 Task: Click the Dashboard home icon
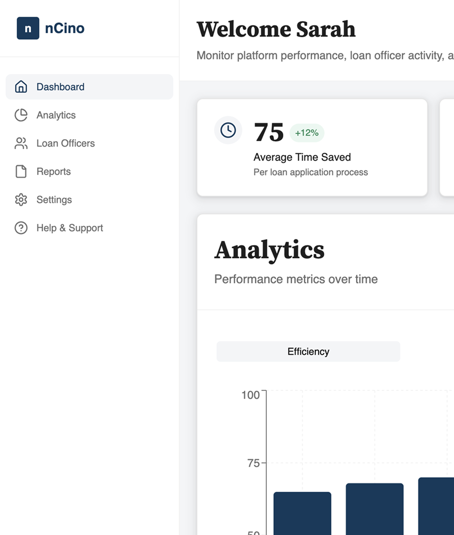[x=21, y=87]
